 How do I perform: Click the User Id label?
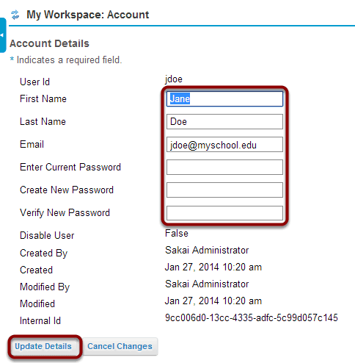coord(34,82)
